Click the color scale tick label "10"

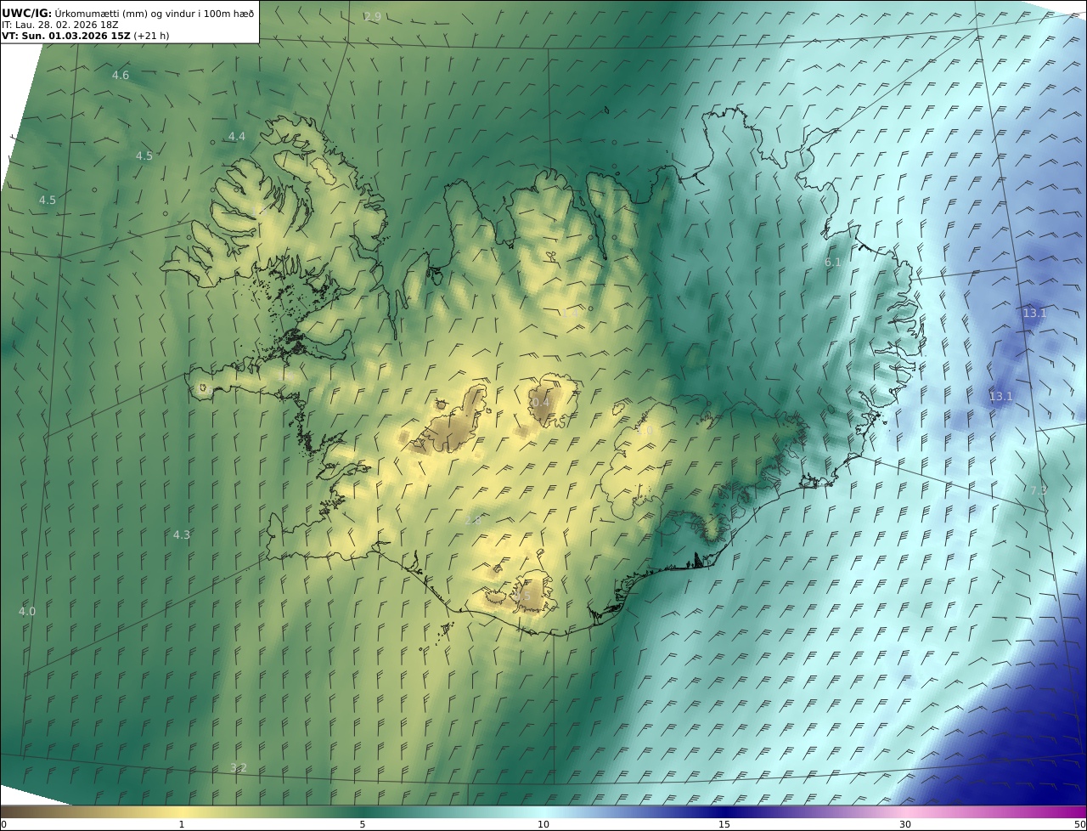543,824
